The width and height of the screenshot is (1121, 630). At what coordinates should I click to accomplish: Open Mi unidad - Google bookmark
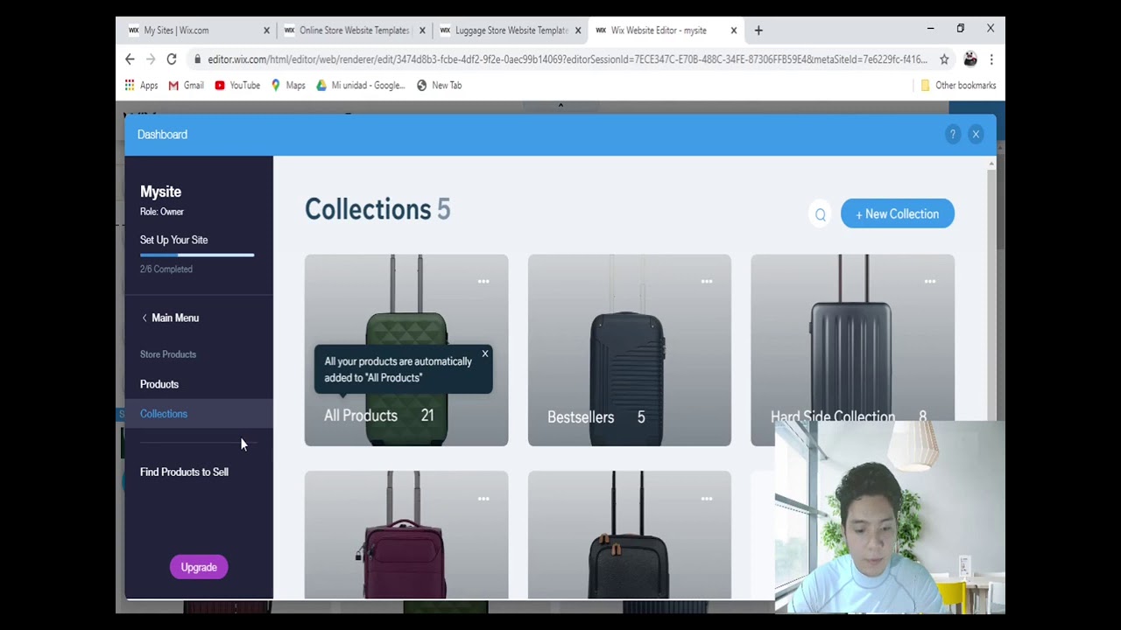(361, 85)
